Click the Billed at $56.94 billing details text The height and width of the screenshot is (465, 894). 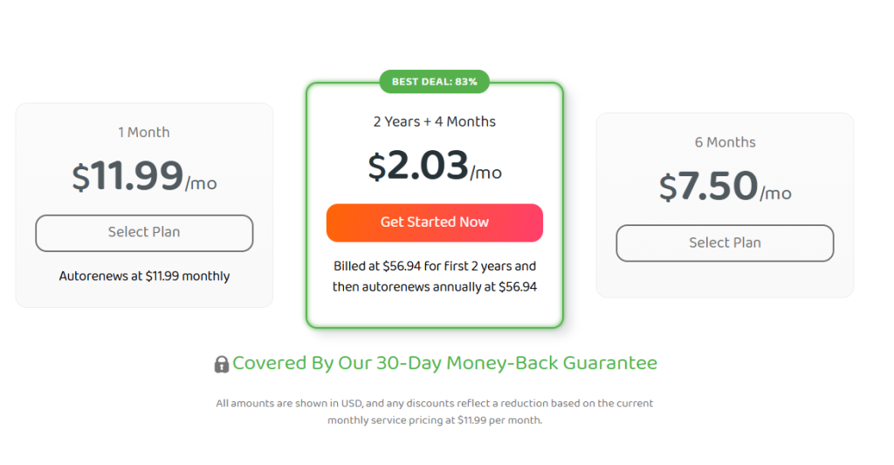[434, 266]
